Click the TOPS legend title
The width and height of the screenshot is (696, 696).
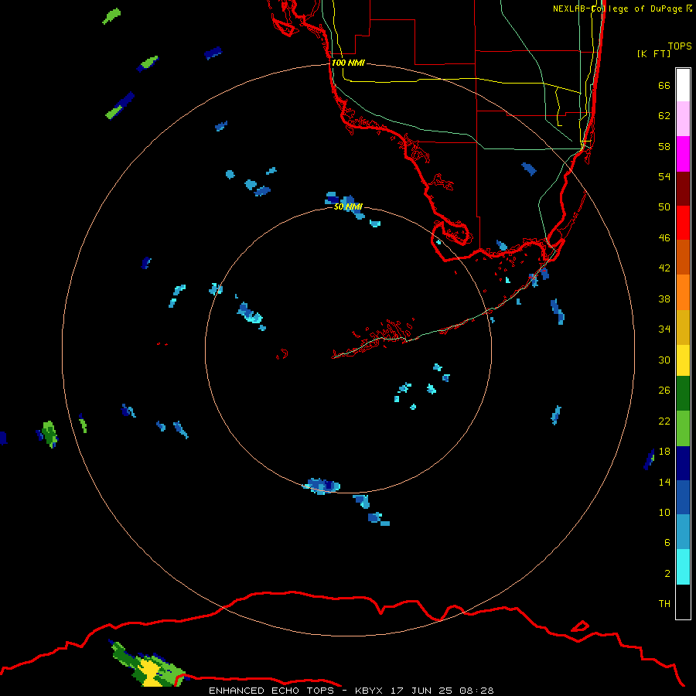(680, 46)
